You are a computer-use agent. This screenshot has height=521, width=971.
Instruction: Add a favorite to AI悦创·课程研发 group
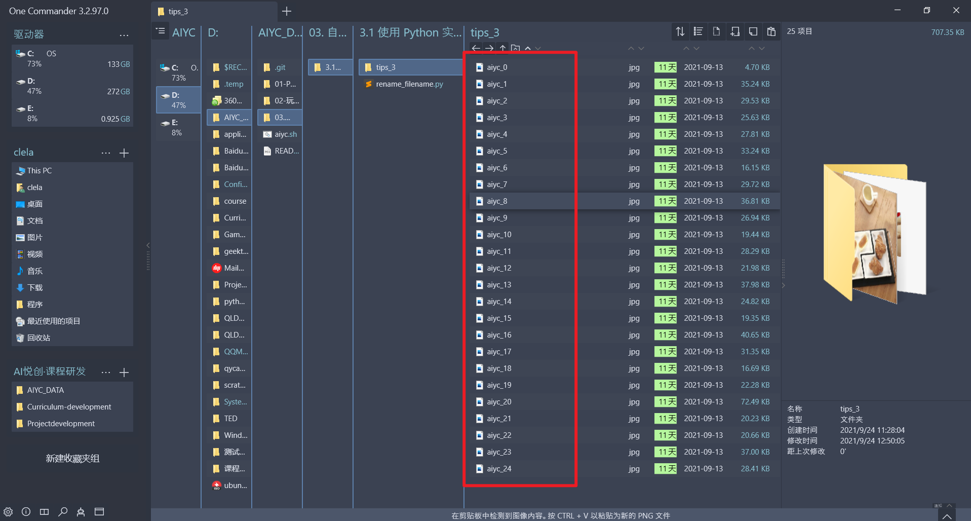[x=124, y=372]
